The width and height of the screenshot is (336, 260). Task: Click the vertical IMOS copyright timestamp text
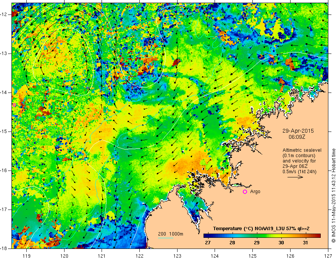pos(333,195)
